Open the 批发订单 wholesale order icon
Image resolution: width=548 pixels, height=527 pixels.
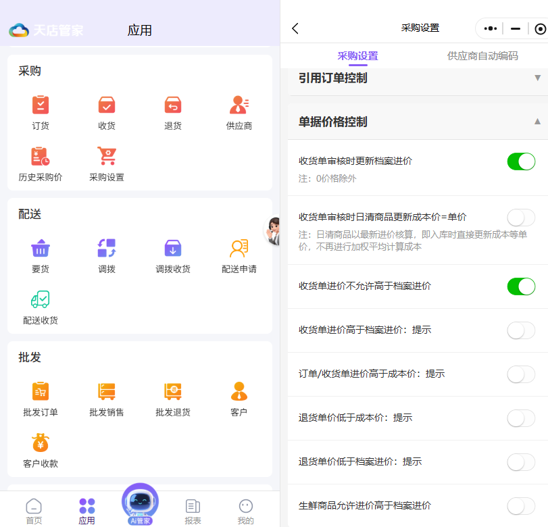[x=41, y=392]
